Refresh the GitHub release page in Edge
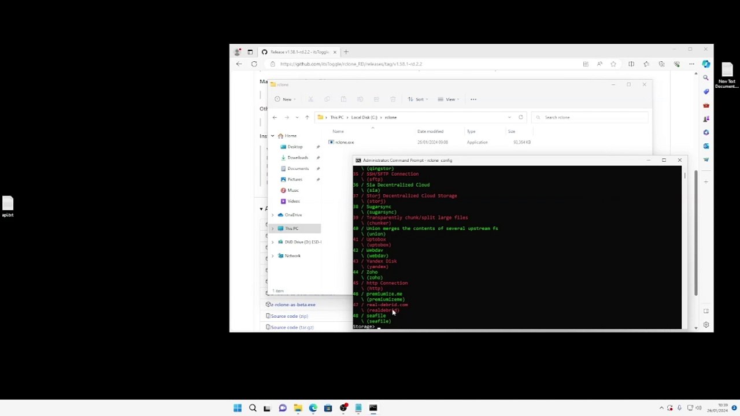Viewport: 740px width, 416px height. (254, 64)
